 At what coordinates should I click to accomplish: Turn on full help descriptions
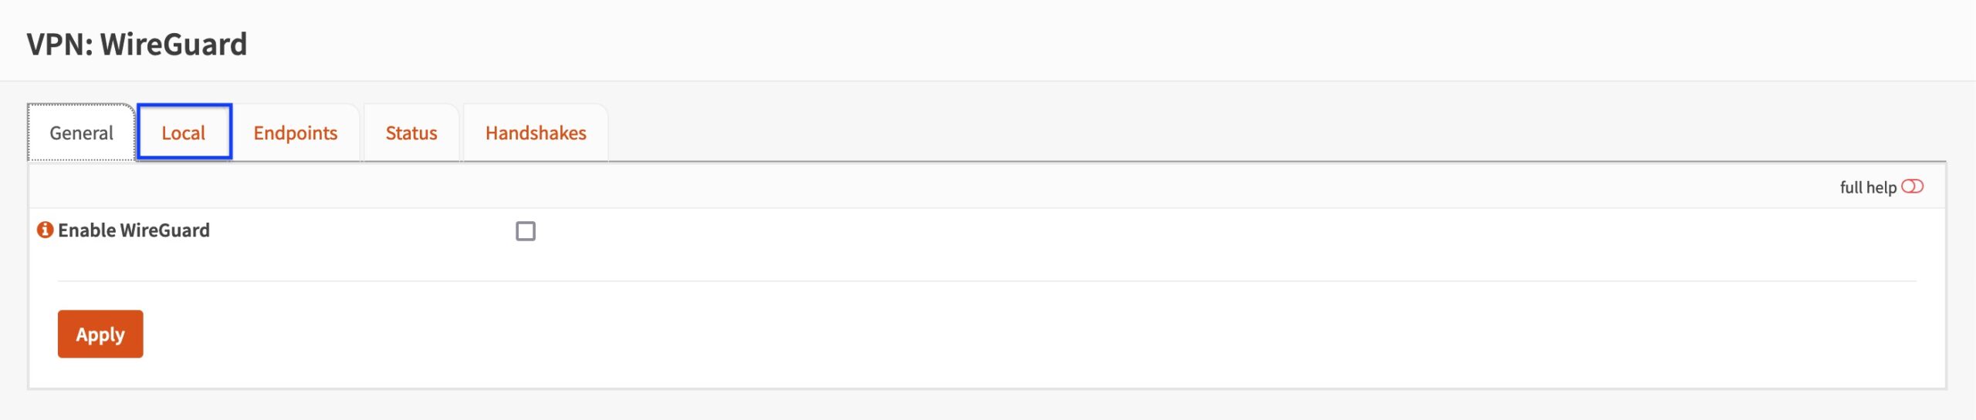pyautogui.click(x=1912, y=186)
